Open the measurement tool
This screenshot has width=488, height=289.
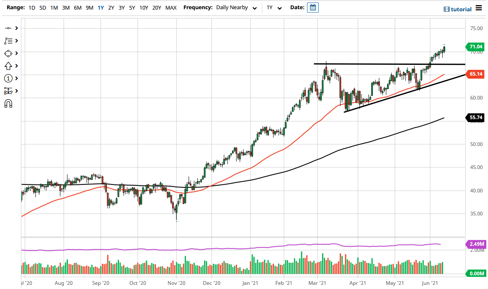(x=8, y=91)
